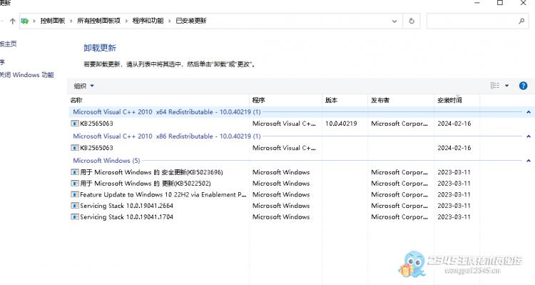The width and height of the screenshot is (535, 285).
Task: Click 控制面板 in the breadcrumb
Action: point(53,21)
